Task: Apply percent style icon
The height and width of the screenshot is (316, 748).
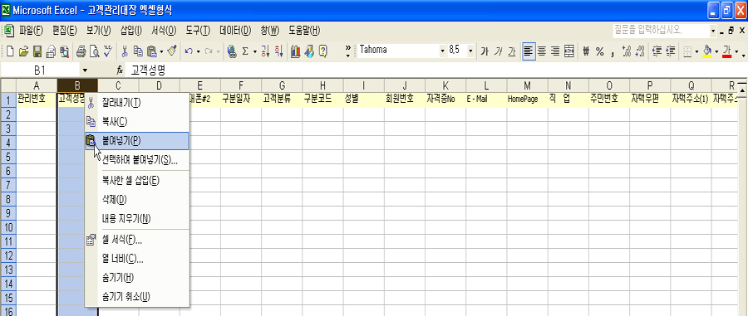Action: tap(600, 51)
